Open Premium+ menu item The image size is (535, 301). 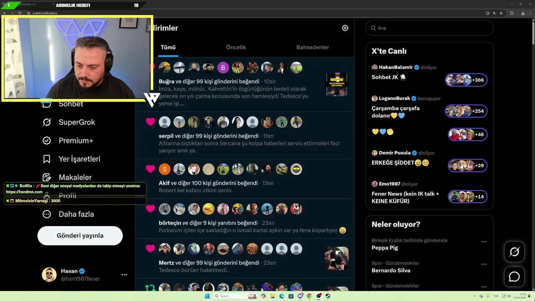point(67,140)
